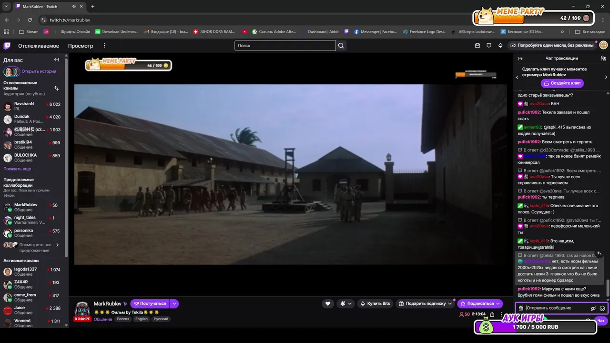Click the search magnifier button
The image size is (610, 343).
point(341,46)
